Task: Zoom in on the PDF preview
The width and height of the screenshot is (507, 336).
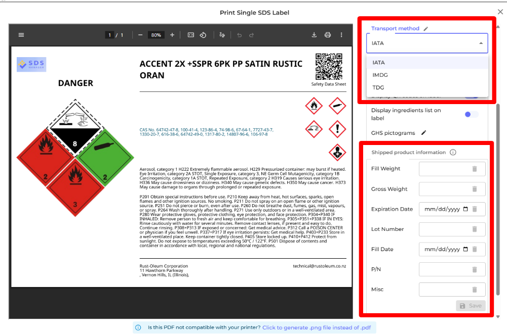Action: pos(172,35)
